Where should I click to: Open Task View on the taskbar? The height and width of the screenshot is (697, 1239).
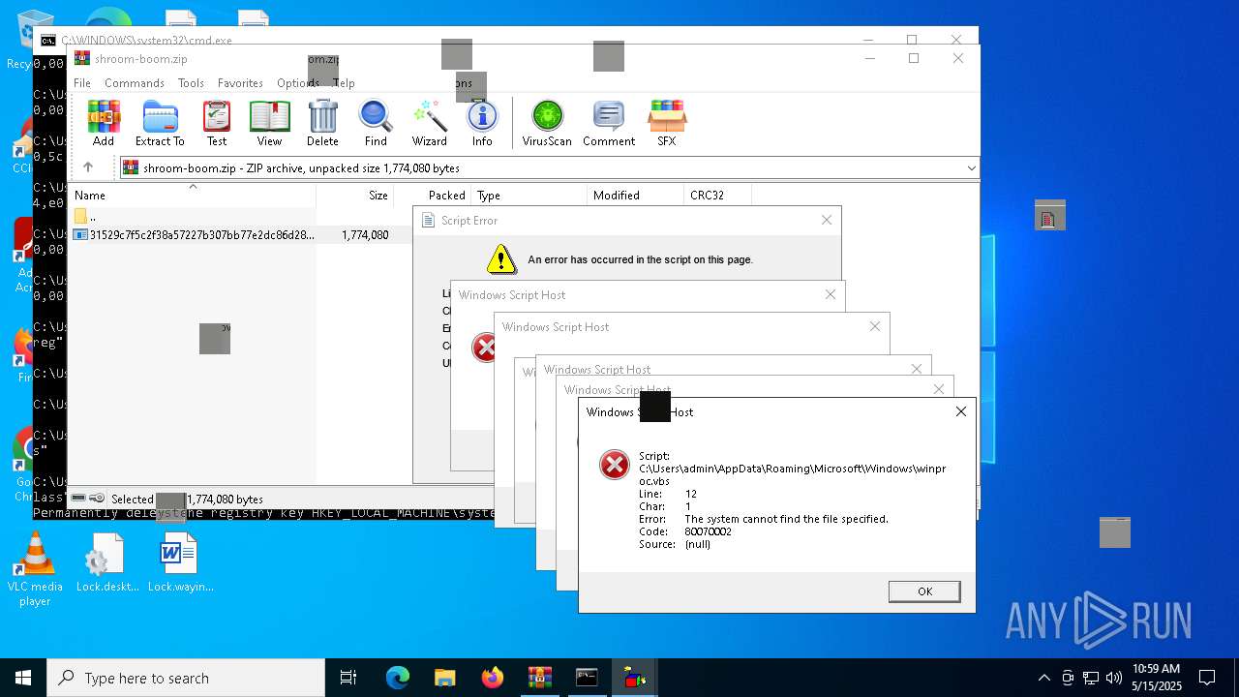(x=348, y=678)
